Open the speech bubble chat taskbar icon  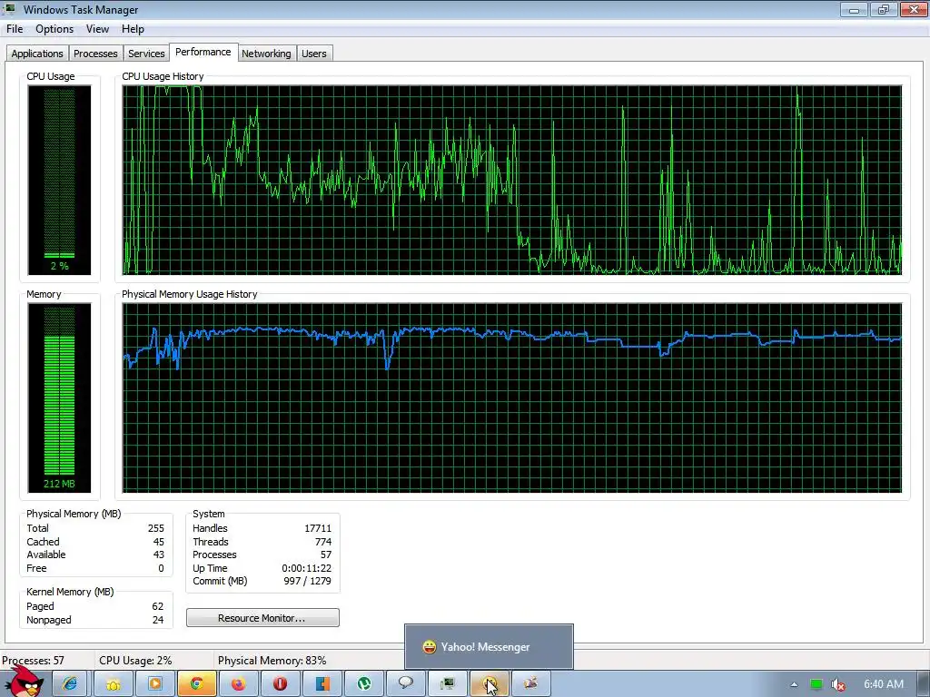click(406, 684)
